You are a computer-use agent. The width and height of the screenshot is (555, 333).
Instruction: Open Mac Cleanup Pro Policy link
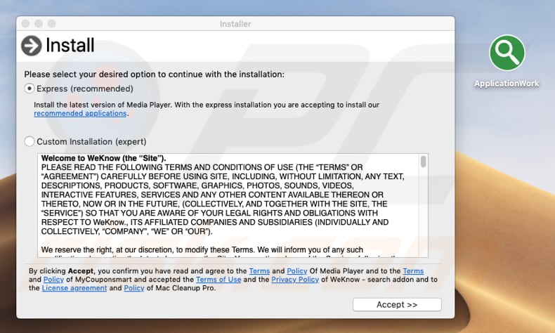(x=134, y=288)
